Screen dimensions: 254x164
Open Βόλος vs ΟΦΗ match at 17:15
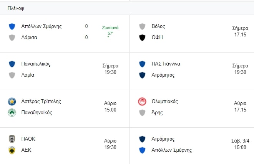click(192, 33)
